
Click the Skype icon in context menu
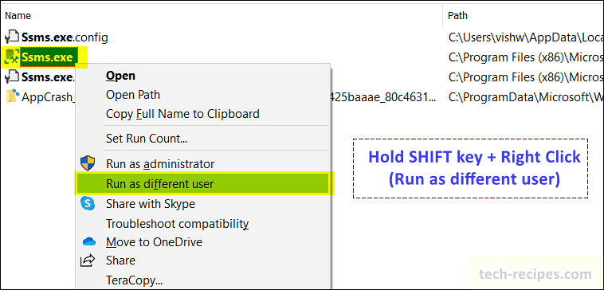[x=88, y=203]
